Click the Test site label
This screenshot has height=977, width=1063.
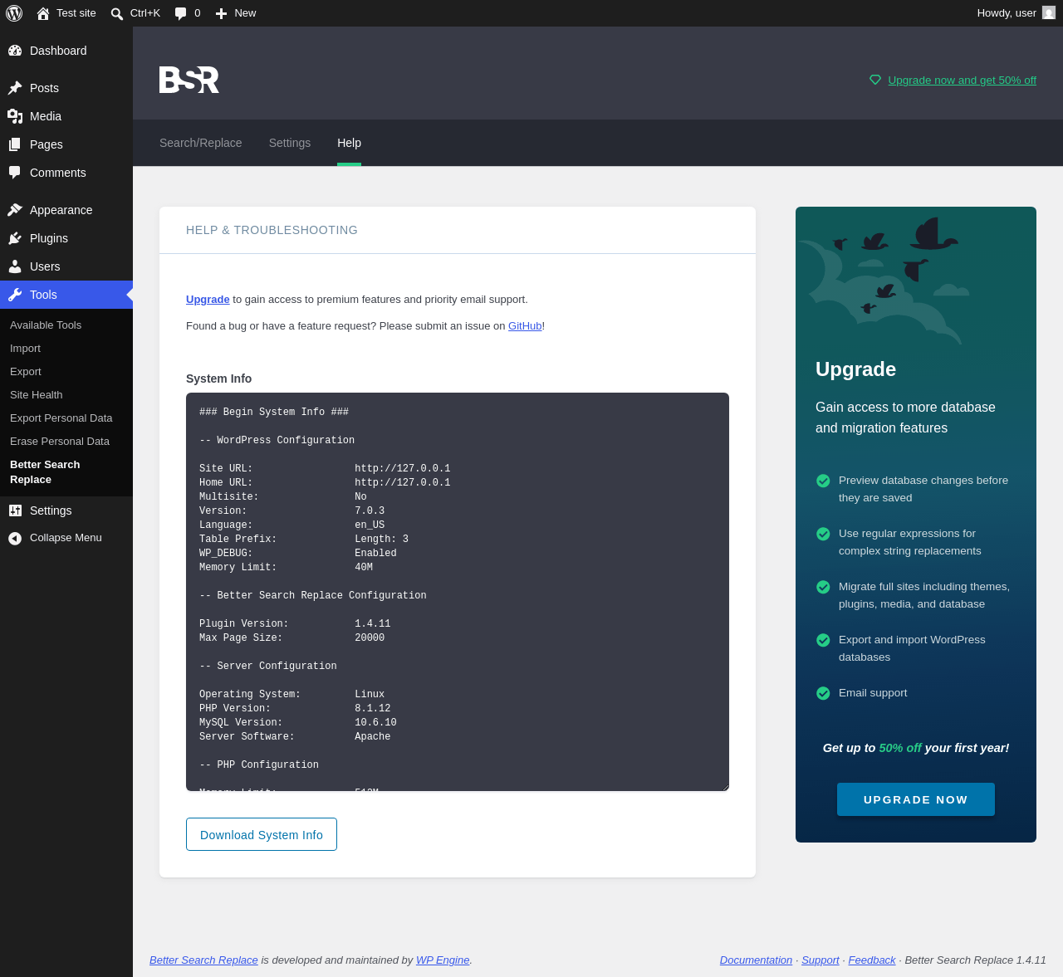tap(76, 13)
